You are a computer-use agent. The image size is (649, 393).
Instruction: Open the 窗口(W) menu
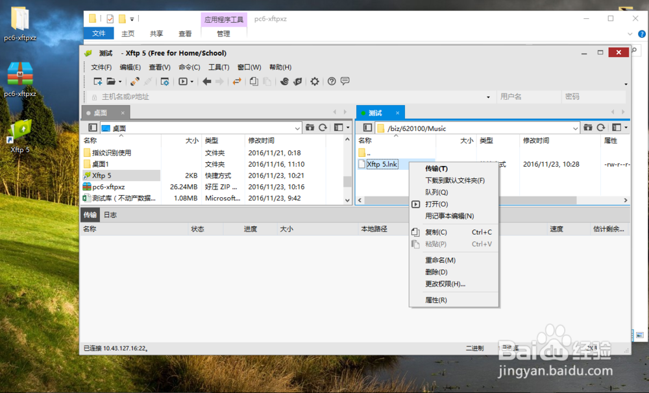click(x=249, y=67)
